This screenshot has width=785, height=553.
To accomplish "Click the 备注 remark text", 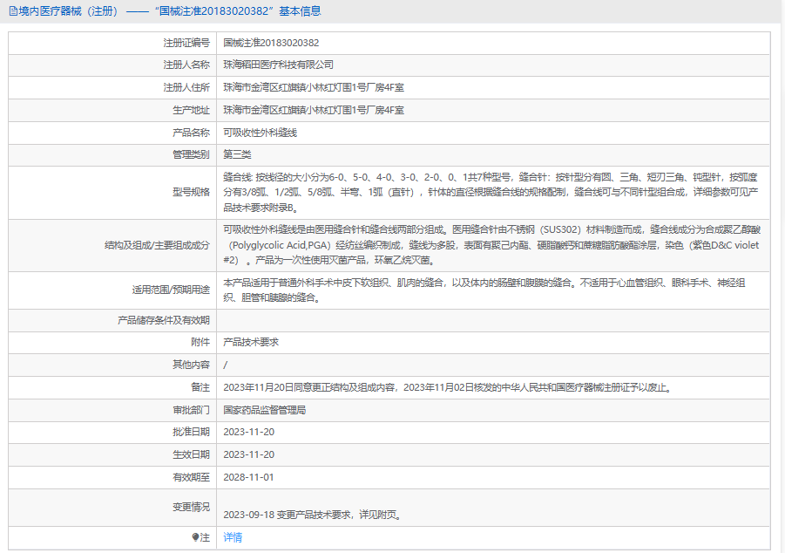I will click(446, 387).
